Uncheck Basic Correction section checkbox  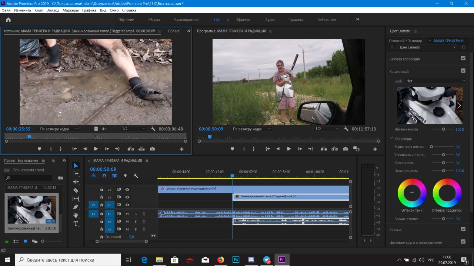463,58
